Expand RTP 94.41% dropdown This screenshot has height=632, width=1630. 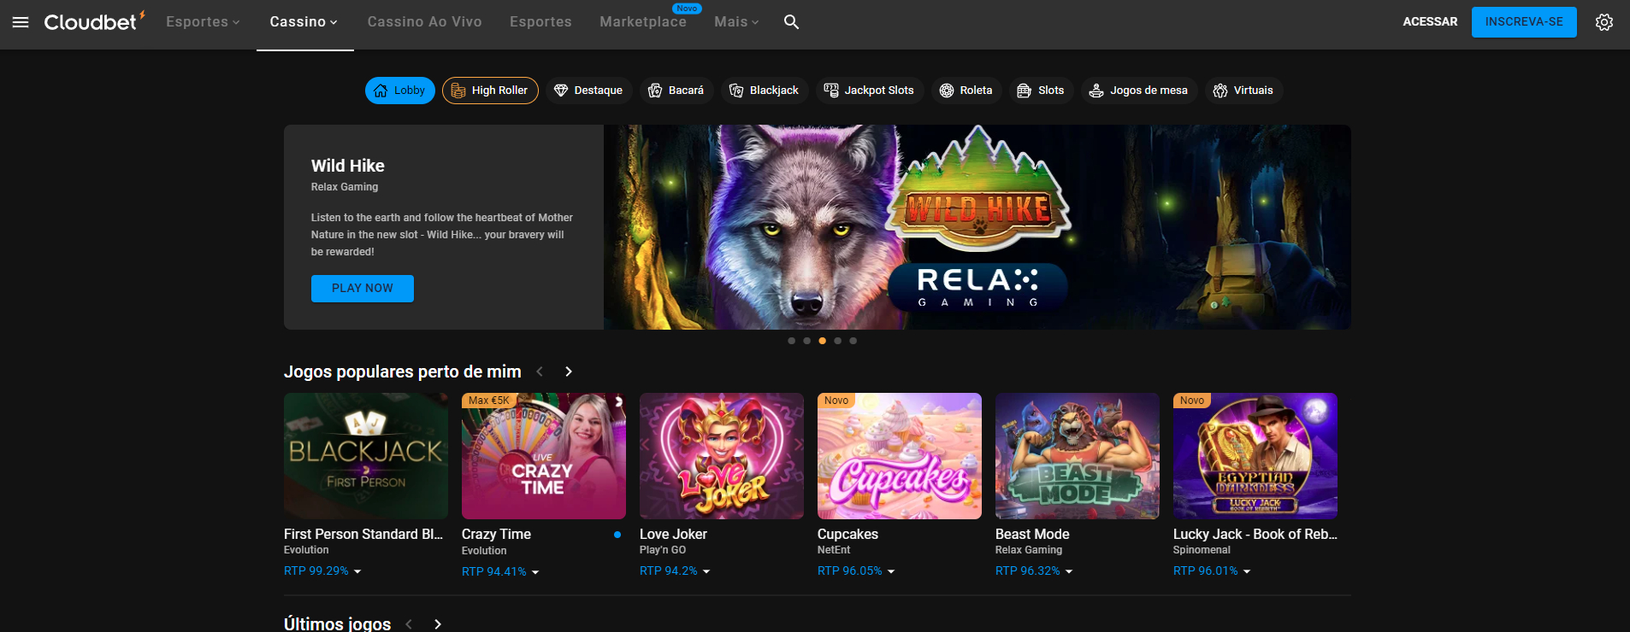click(x=500, y=572)
